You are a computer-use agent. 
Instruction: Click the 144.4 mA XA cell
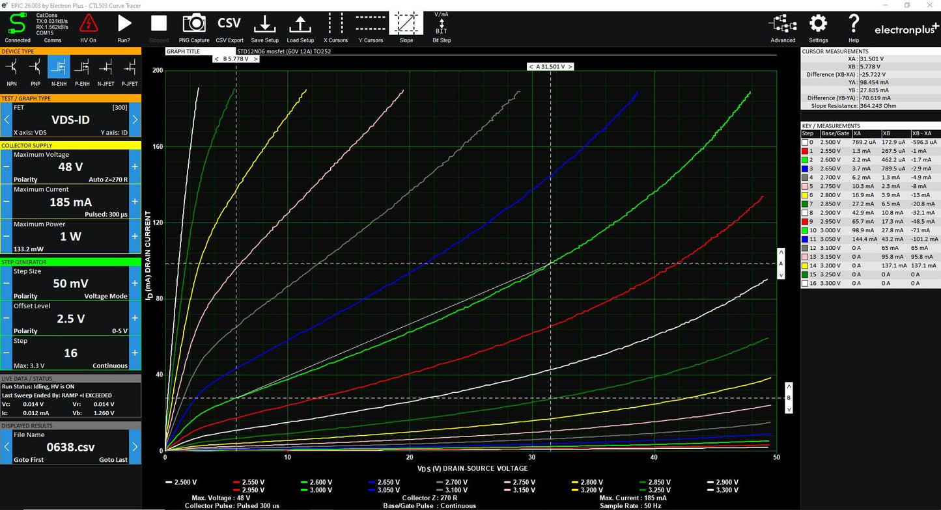(x=864, y=239)
